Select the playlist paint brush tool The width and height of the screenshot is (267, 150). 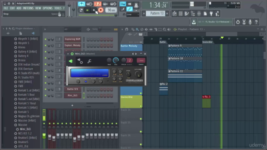(137, 30)
